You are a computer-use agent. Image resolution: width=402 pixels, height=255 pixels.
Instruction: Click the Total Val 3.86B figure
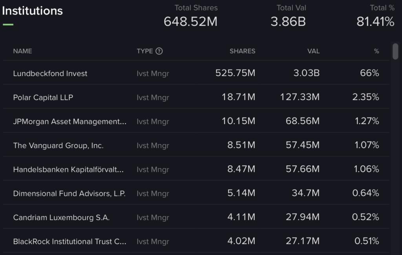coord(288,22)
